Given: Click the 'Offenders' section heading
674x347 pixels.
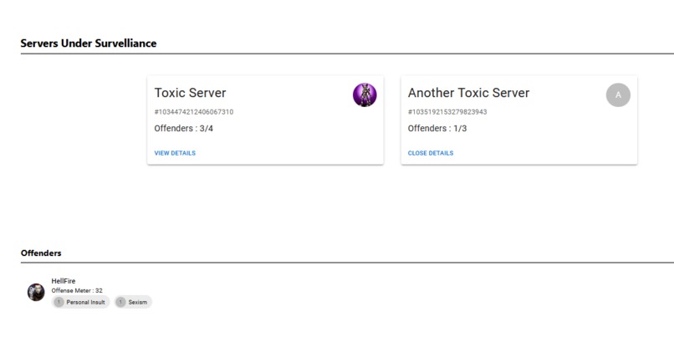Looking at the screenshot, I should click(x=41, y=253).
